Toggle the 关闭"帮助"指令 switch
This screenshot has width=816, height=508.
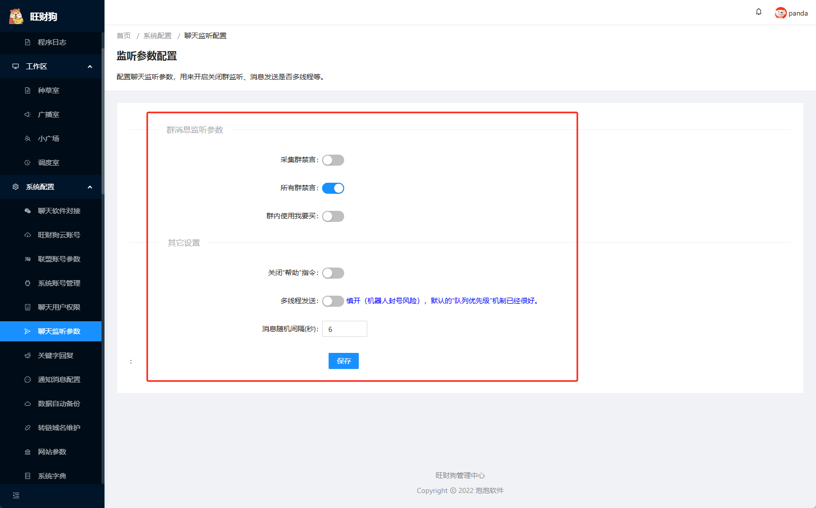coord(333,273)
